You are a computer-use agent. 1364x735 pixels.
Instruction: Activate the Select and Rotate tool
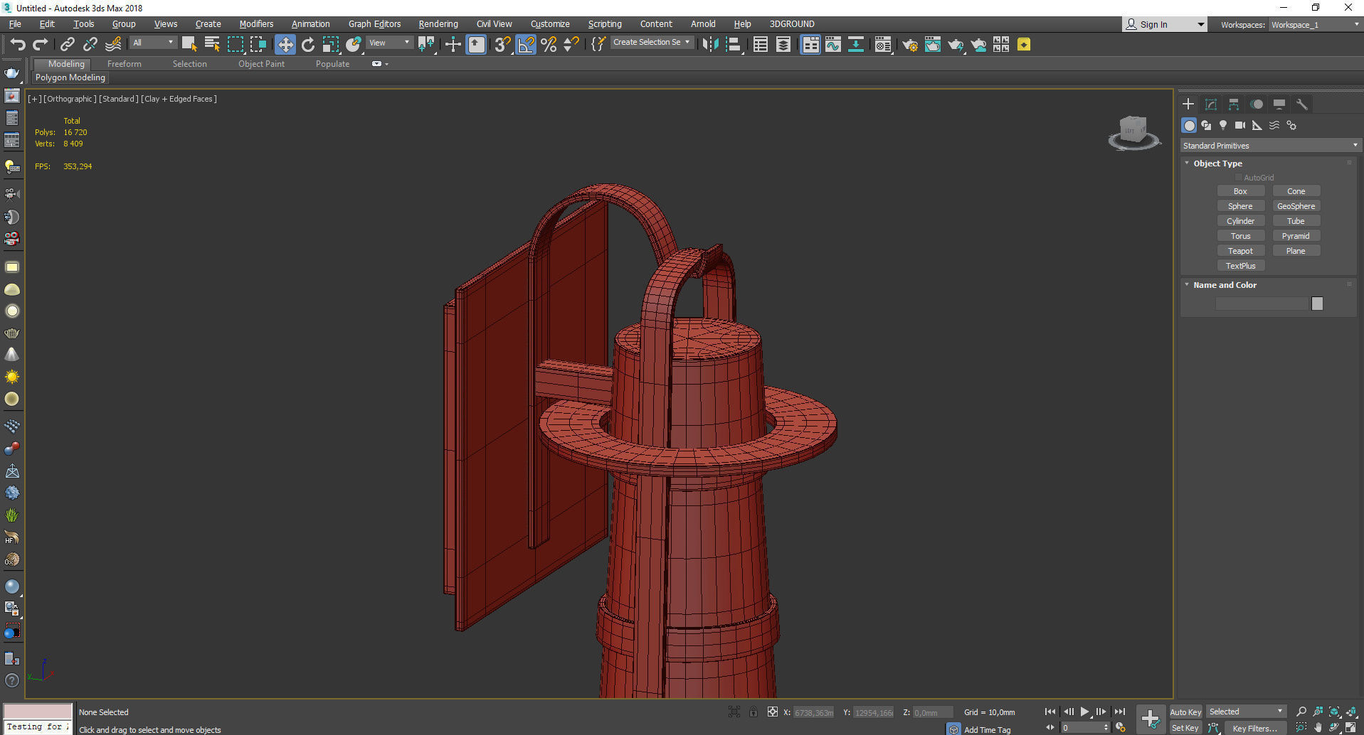(308, 45)
